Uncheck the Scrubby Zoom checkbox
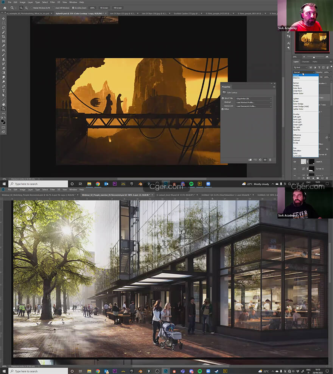The image size is (333, 374). coord(73,8)
